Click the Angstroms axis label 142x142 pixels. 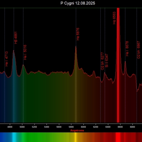tap(77, 131)
